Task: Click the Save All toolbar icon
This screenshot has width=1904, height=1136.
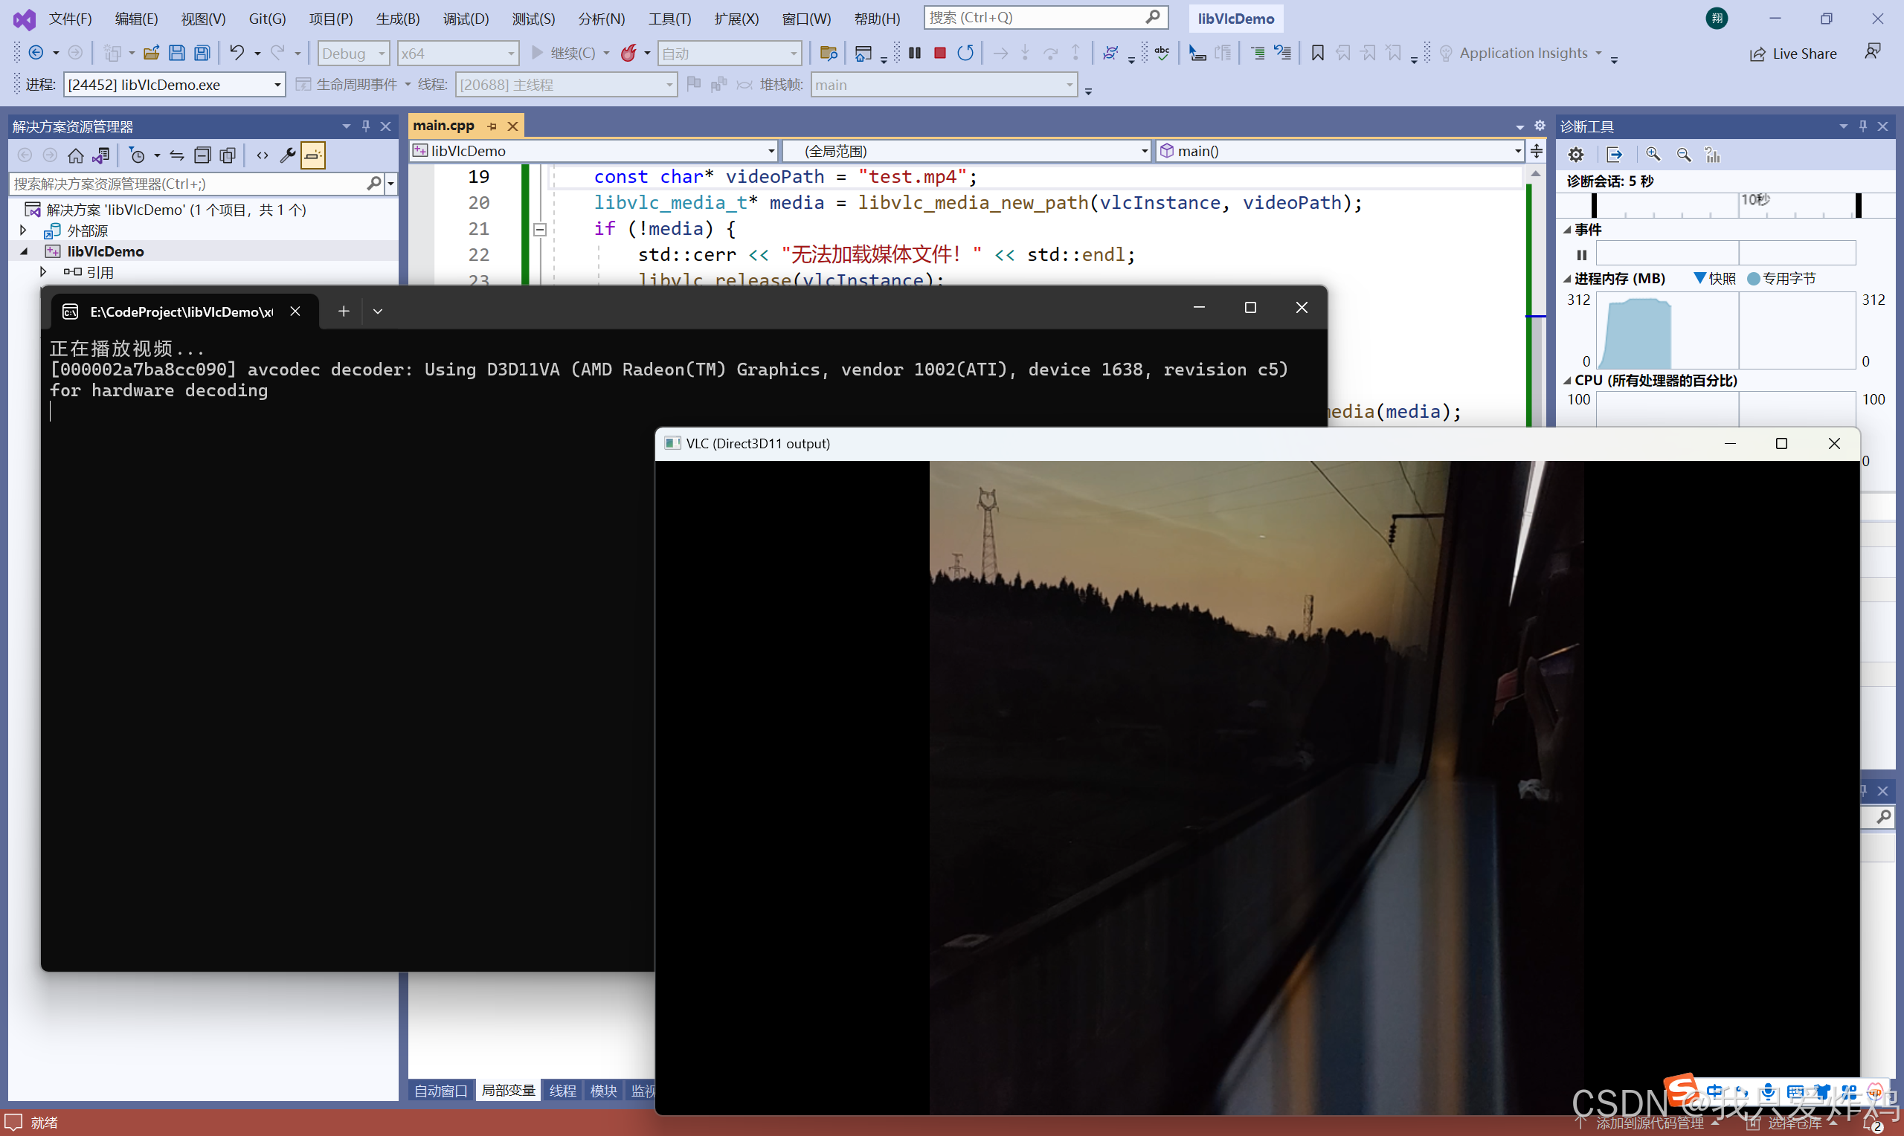Action: 202,53
